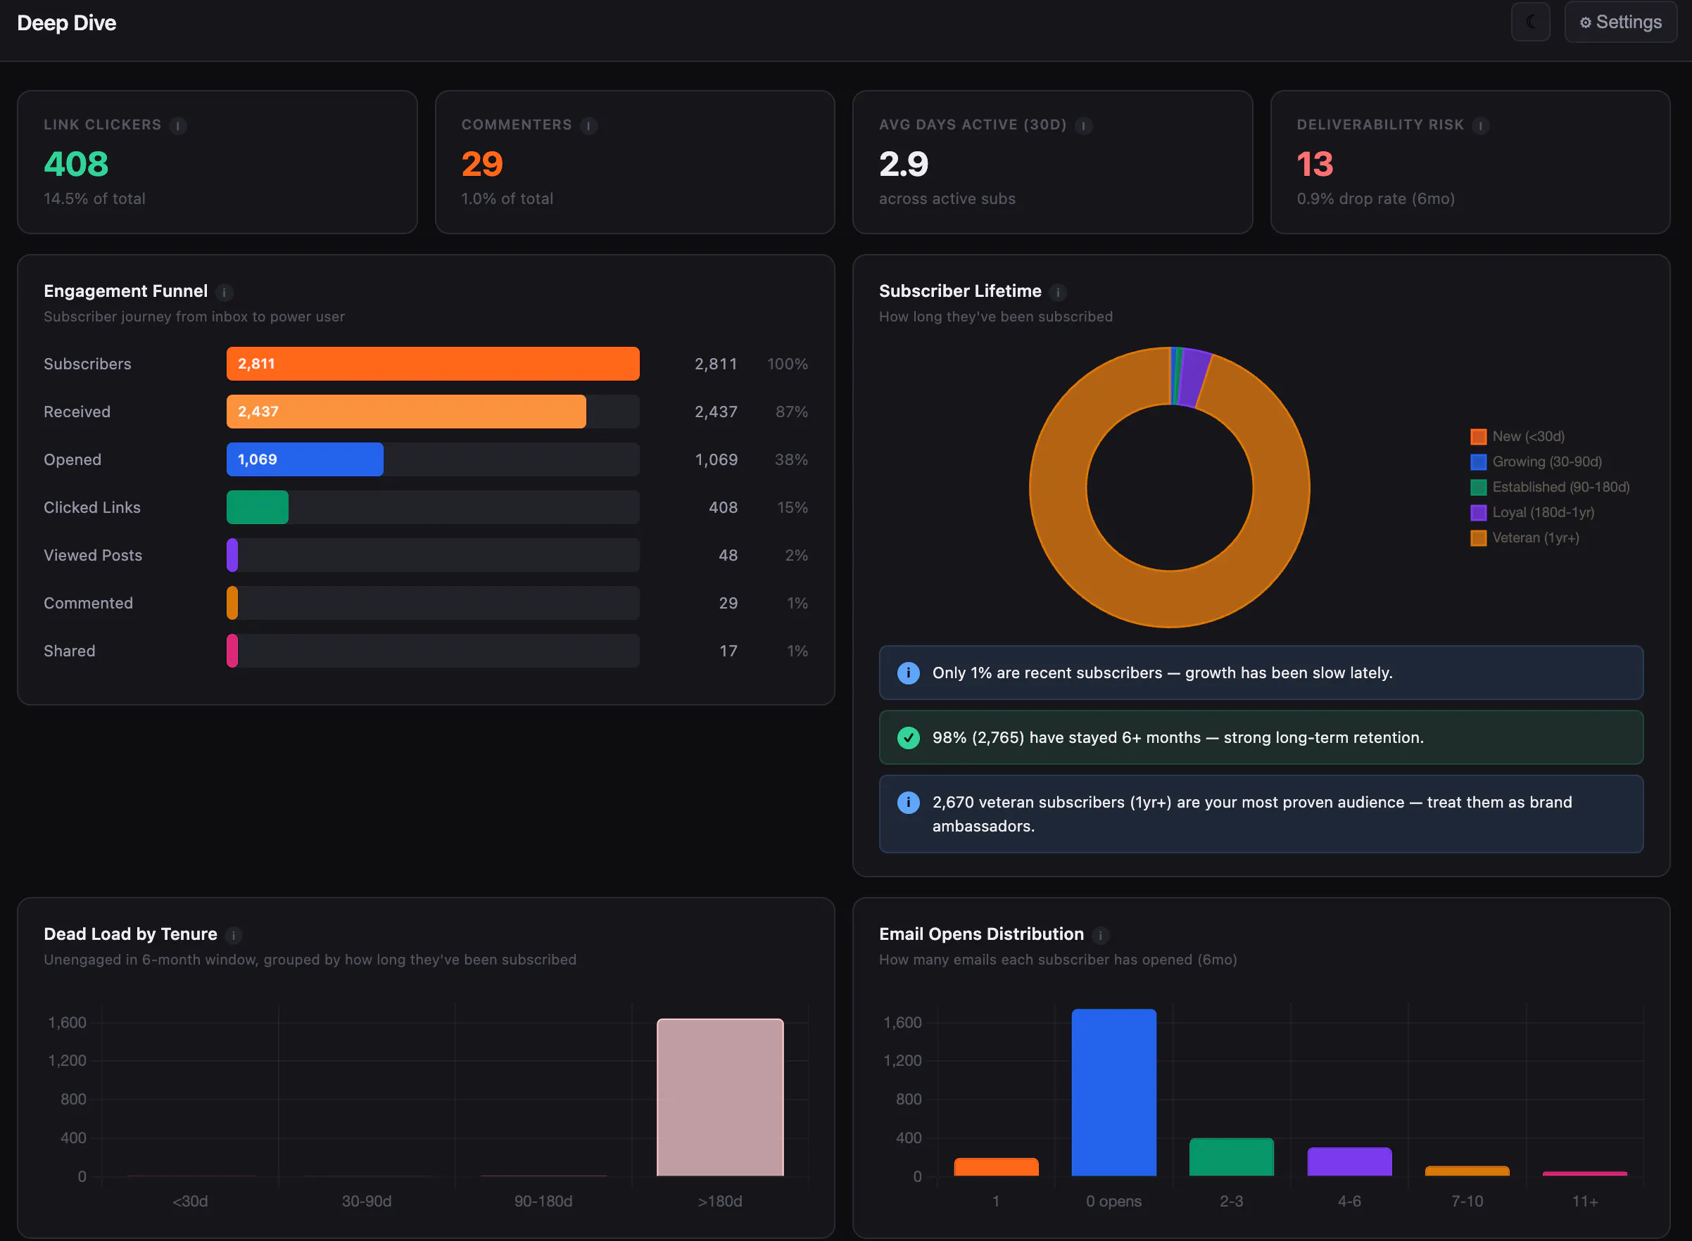Click checkmark icon on long-term retention insight
The height and width of the screenshot is (1241, 1692).
tap(909, 738)
